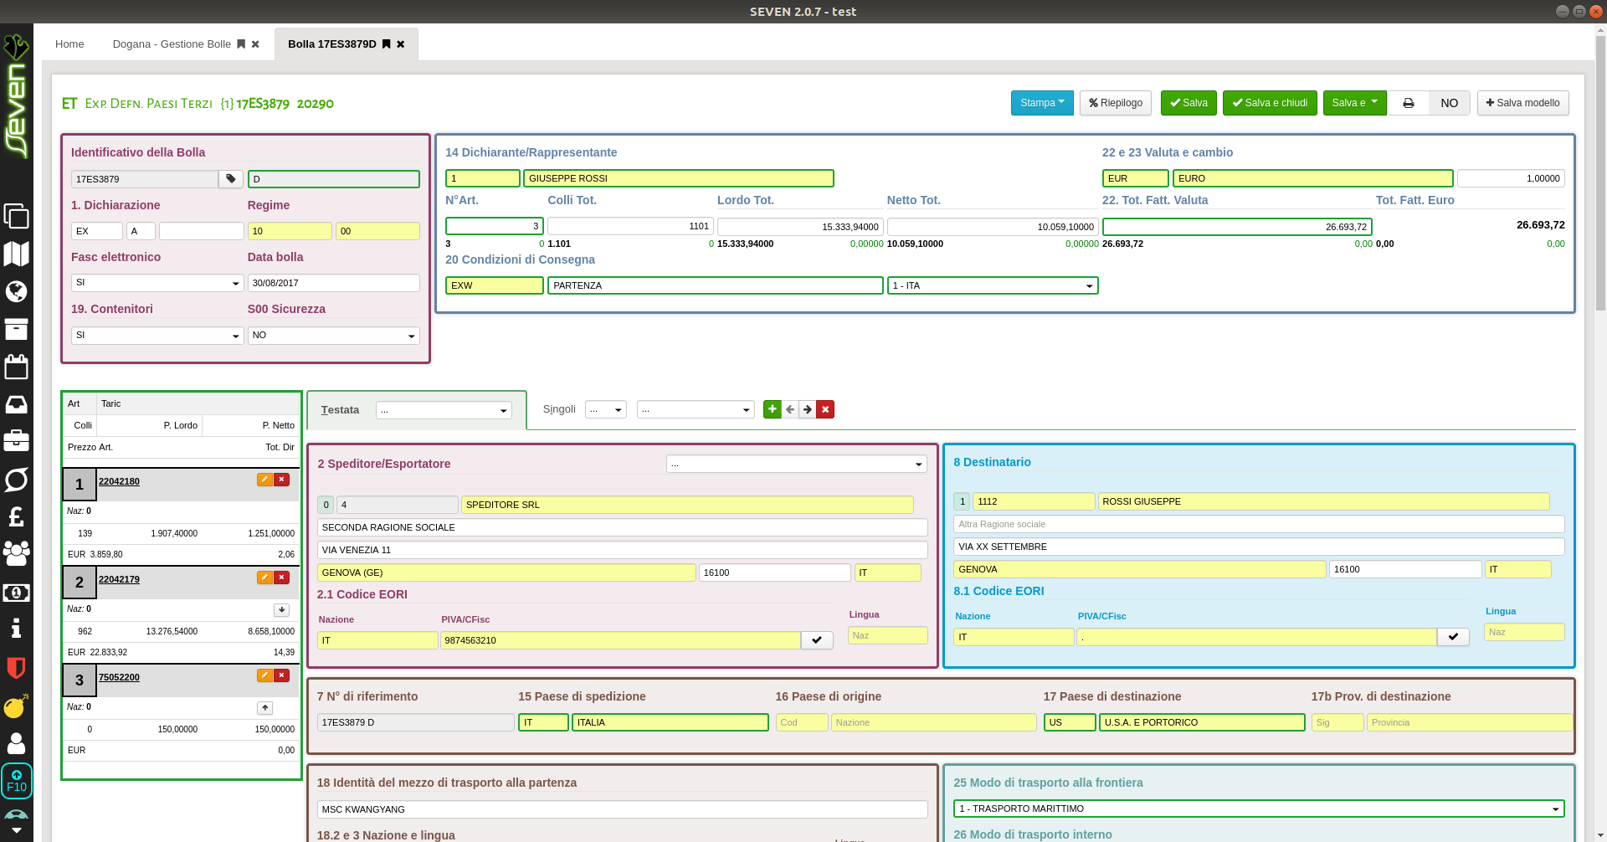Delete article 3 with red X icon
Viewport: 1607px width, 842px height.
282,675
